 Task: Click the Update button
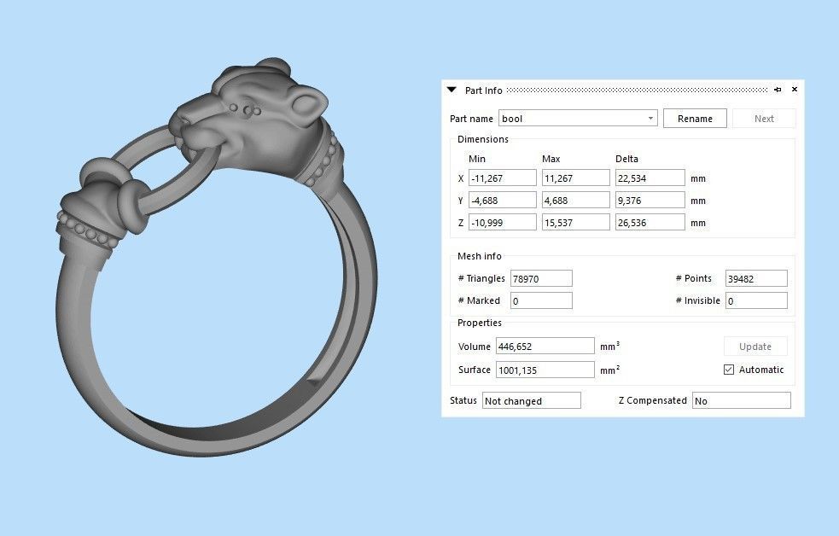[x=755, y=347]
